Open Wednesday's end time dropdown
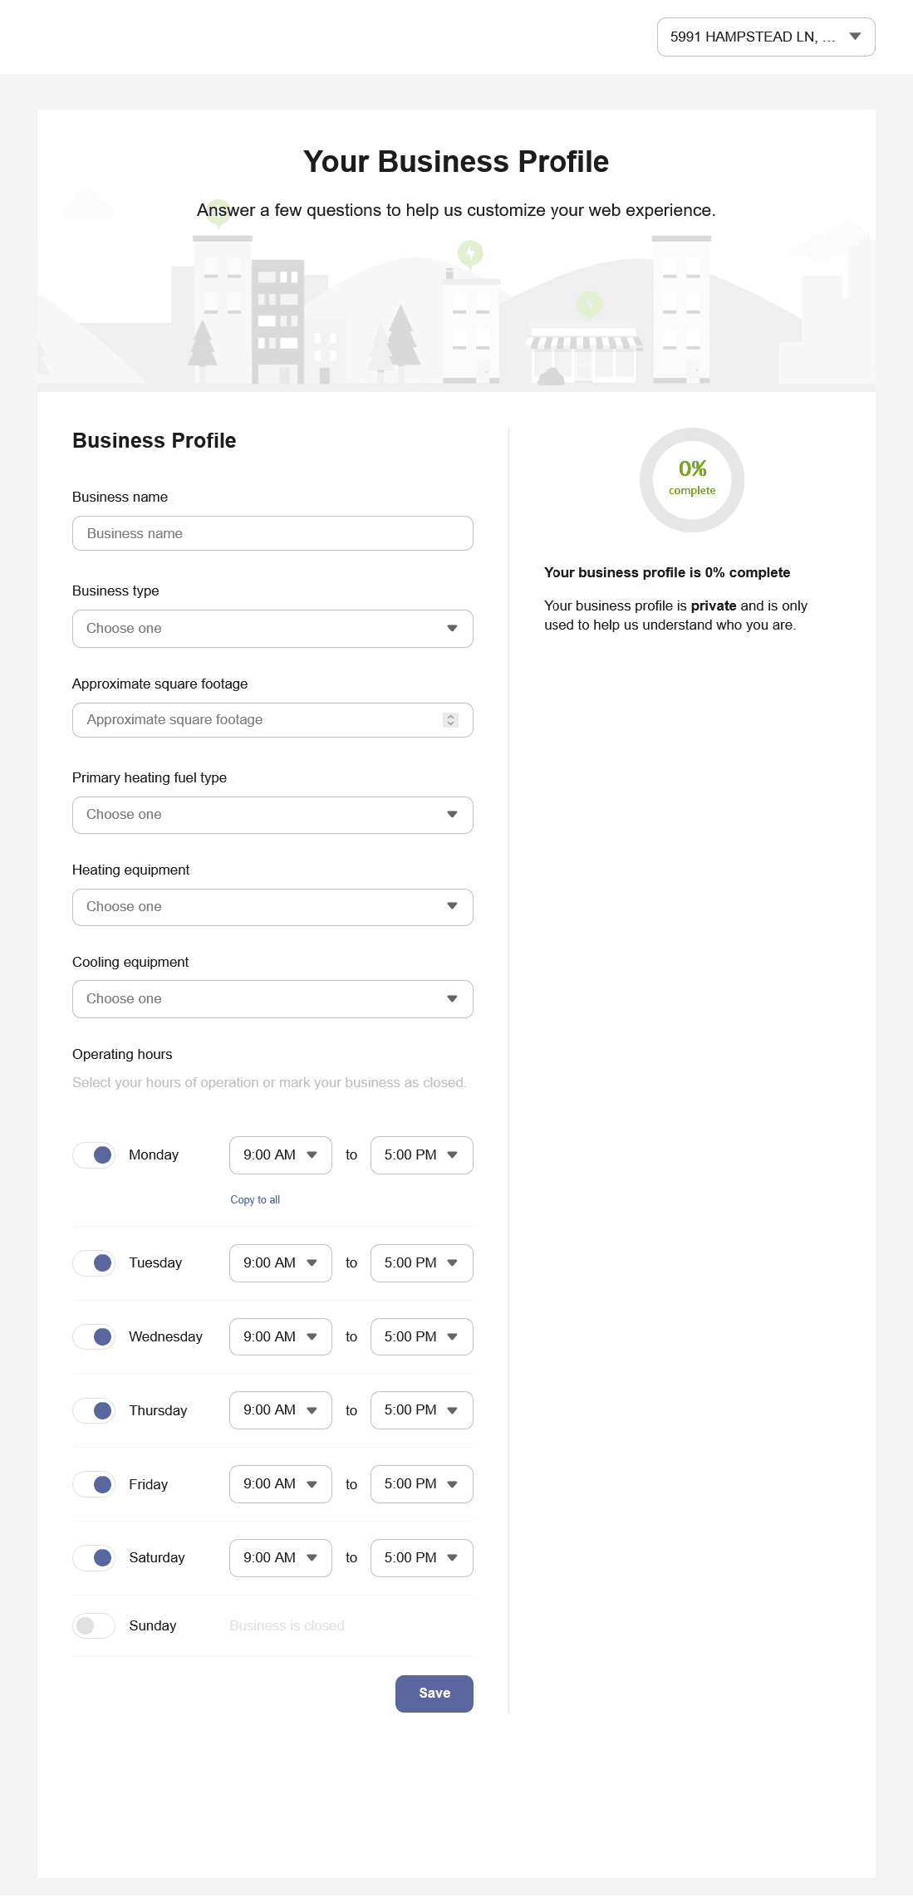Screen dimensions: 913x1897 click(x=421, y=1336)
